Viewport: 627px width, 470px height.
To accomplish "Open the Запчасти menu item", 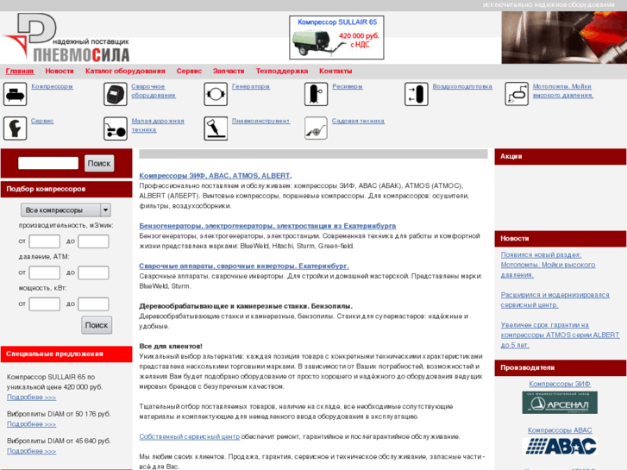I will (229, 72).
